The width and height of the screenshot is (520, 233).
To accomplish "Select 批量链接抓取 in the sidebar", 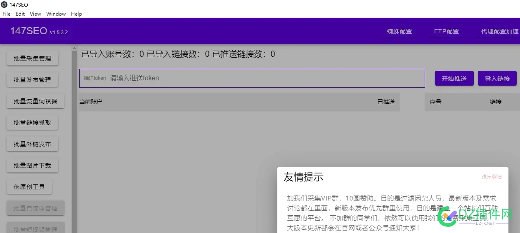I will (32, 123).
